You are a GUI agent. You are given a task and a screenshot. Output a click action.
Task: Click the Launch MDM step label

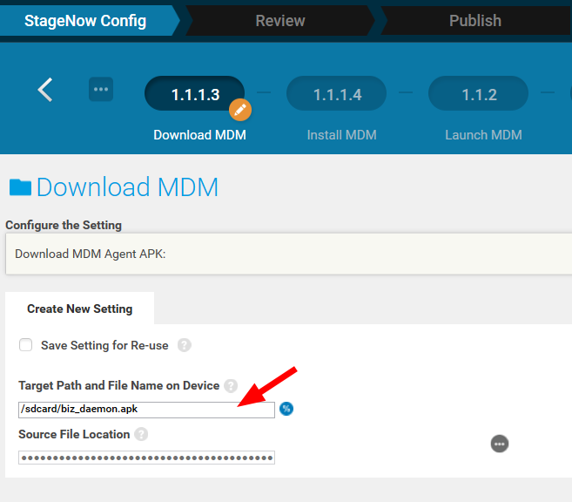click(x=483, y=135)
